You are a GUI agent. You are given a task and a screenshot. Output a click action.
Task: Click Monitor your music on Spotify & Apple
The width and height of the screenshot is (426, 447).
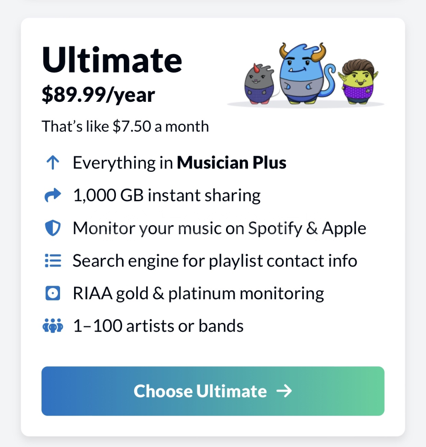coord(219,228)
